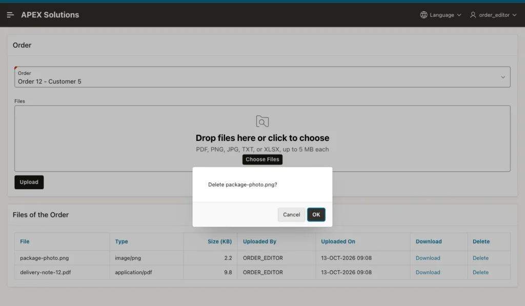Click the Delete column header
The height and width of the screenshot is (306, 525).
click(481, 241)
